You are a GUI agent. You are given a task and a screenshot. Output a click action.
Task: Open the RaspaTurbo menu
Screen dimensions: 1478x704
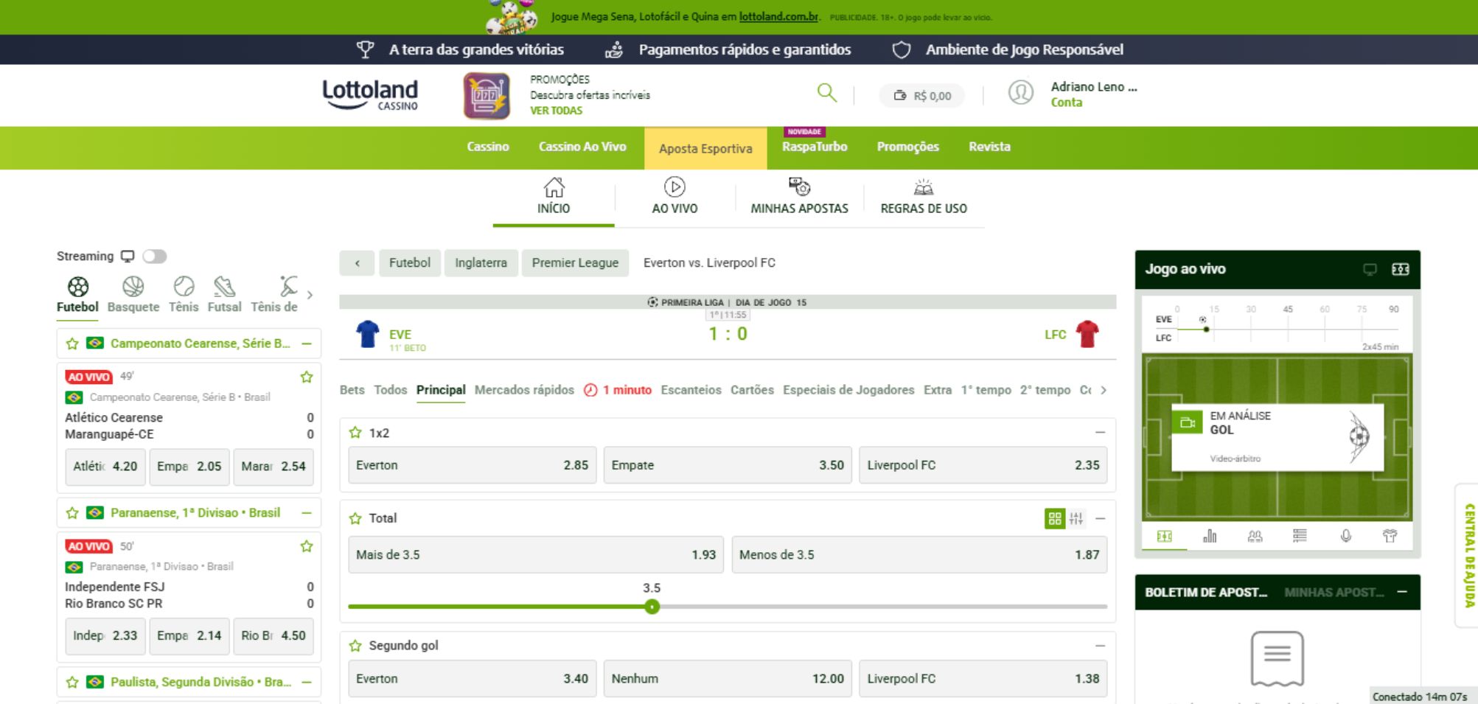pos(815,147)
